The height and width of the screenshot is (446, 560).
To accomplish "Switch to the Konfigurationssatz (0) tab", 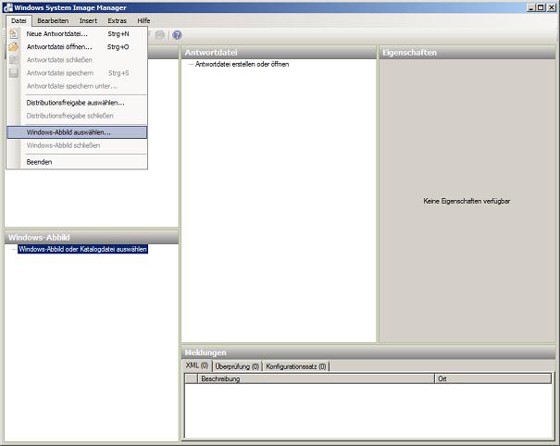I will coord(295,366).
